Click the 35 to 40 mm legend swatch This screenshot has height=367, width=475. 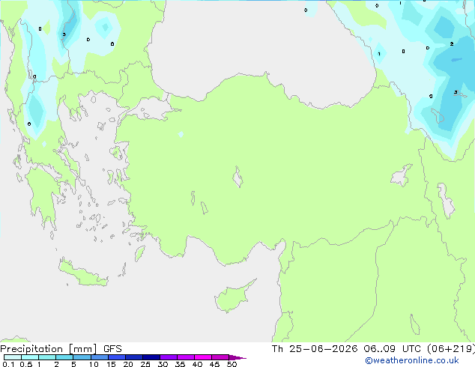pyautogui.click(x=186, y=357)
